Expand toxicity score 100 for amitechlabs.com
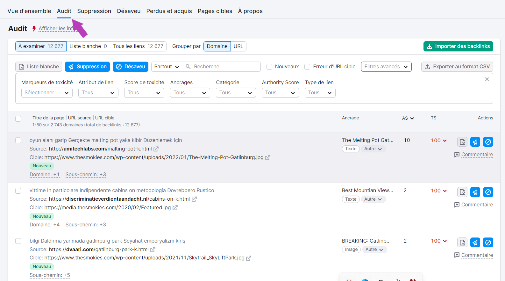 click(x=439, y=141)
